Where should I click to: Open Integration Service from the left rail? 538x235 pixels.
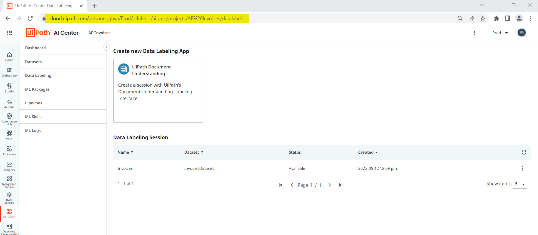click(9, 182)
